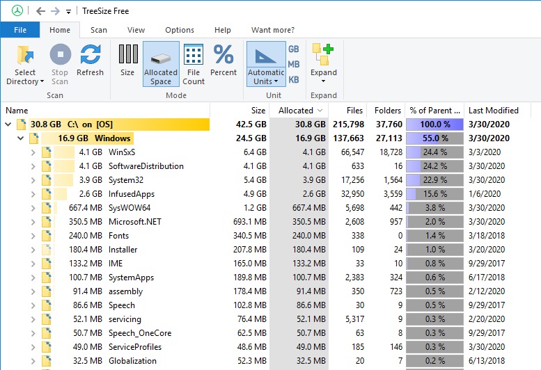The image size is (541, 370).
Task: Click the faded Installer folder icon
Action: (47, 250)
